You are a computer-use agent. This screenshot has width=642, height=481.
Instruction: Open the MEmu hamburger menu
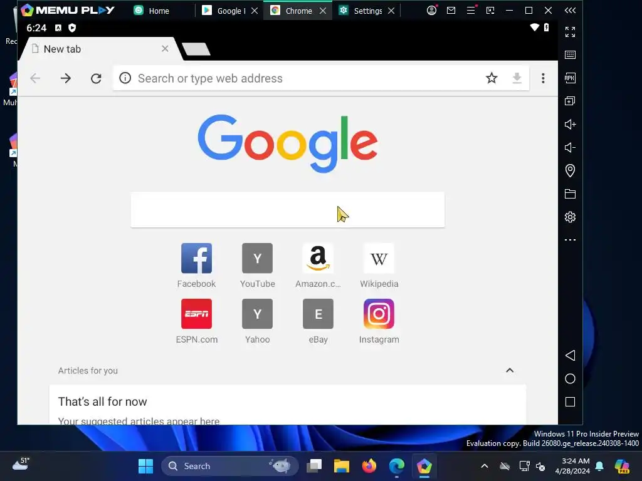[471, 10]
